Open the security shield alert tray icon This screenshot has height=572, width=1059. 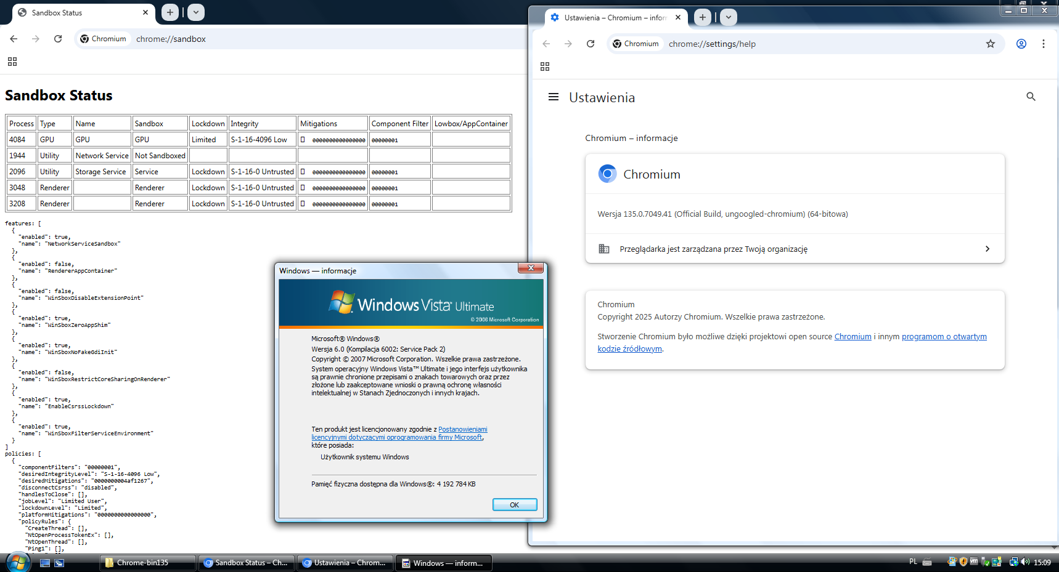tap(963, 562)
